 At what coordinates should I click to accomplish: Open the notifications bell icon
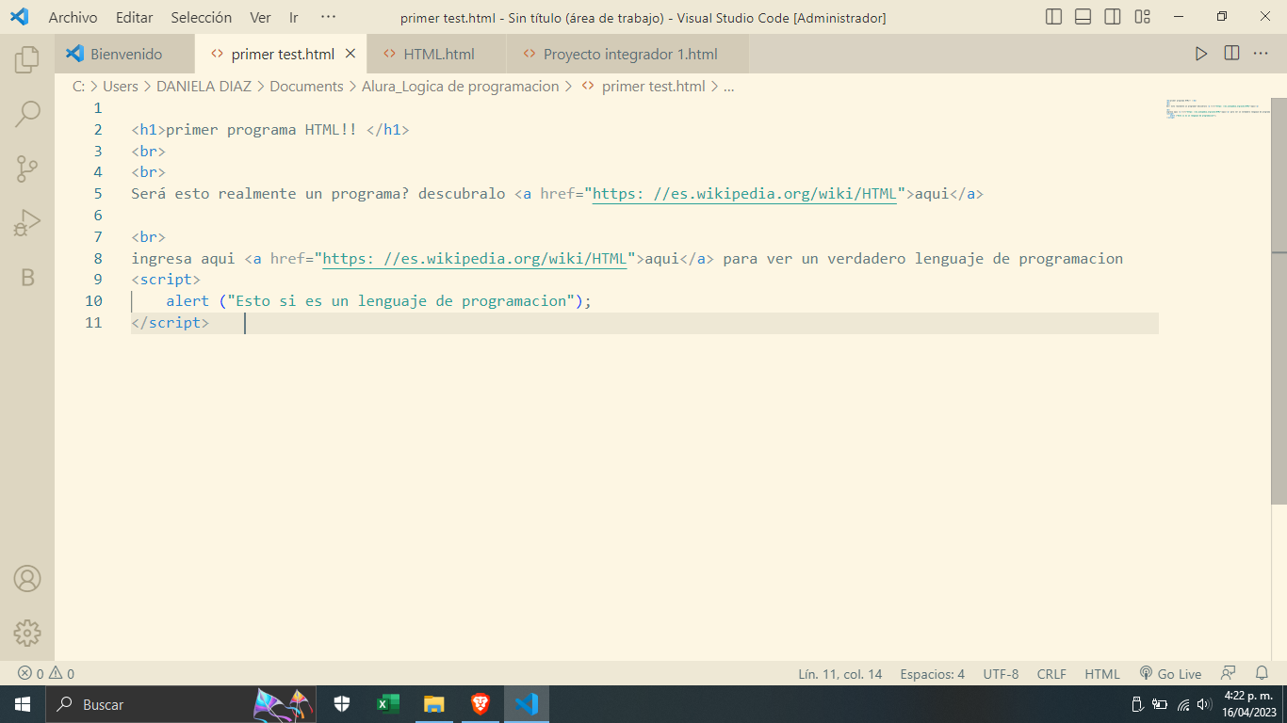(1262, 673)
